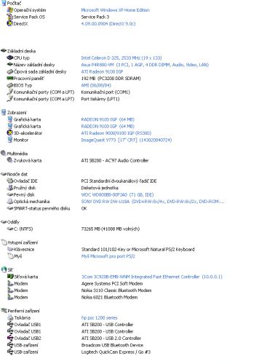Click the Vstupní zařízení section icon
267x364 pixels.
pos(4,242)
